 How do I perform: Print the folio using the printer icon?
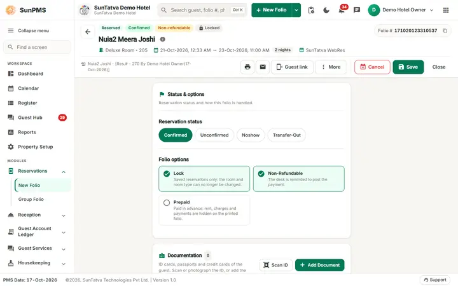pyautogui.click(x=247, y=67)
